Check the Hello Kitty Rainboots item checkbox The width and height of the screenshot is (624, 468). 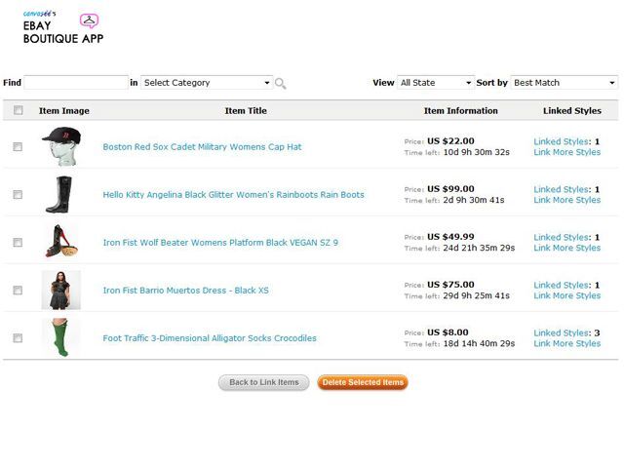(18, 195)
